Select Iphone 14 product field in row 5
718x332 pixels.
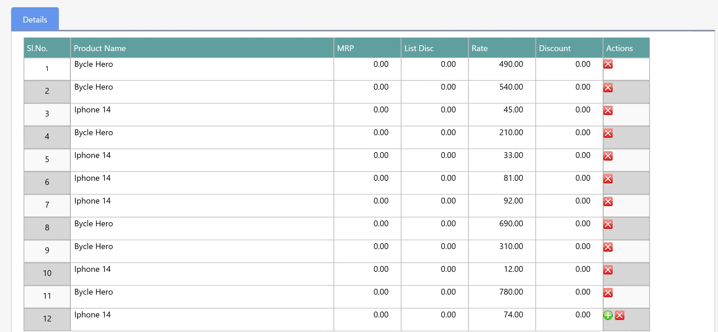click(202, 160)
